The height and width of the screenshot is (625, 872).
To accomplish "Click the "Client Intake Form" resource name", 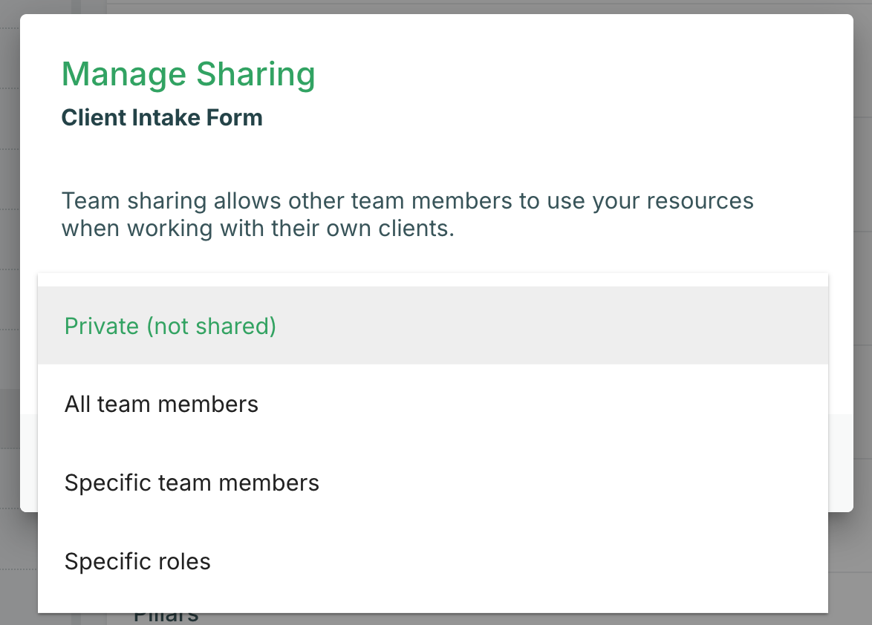I will [162, 117].
